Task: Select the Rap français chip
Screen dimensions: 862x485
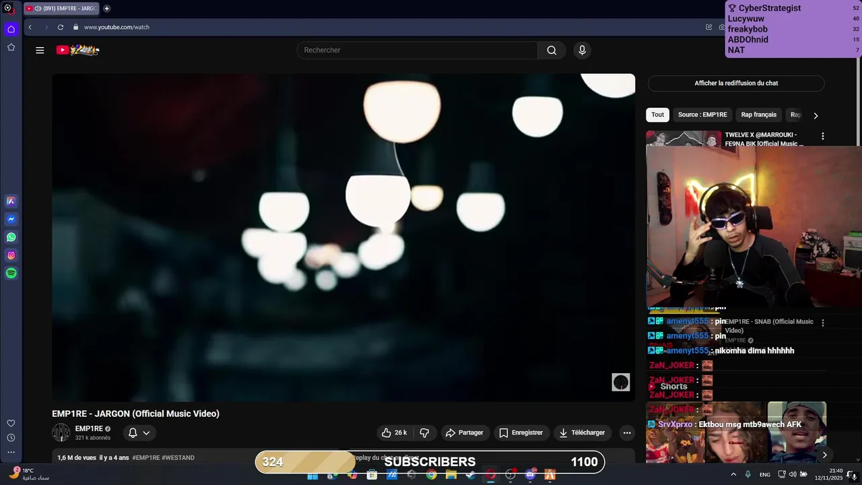Action: tap(758, 115)
